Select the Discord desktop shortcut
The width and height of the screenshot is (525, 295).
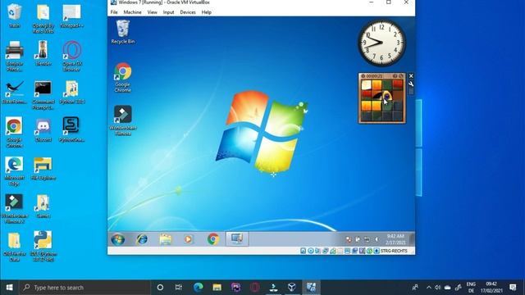pos(43,129)
